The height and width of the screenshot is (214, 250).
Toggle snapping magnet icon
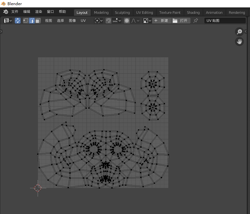108,21
